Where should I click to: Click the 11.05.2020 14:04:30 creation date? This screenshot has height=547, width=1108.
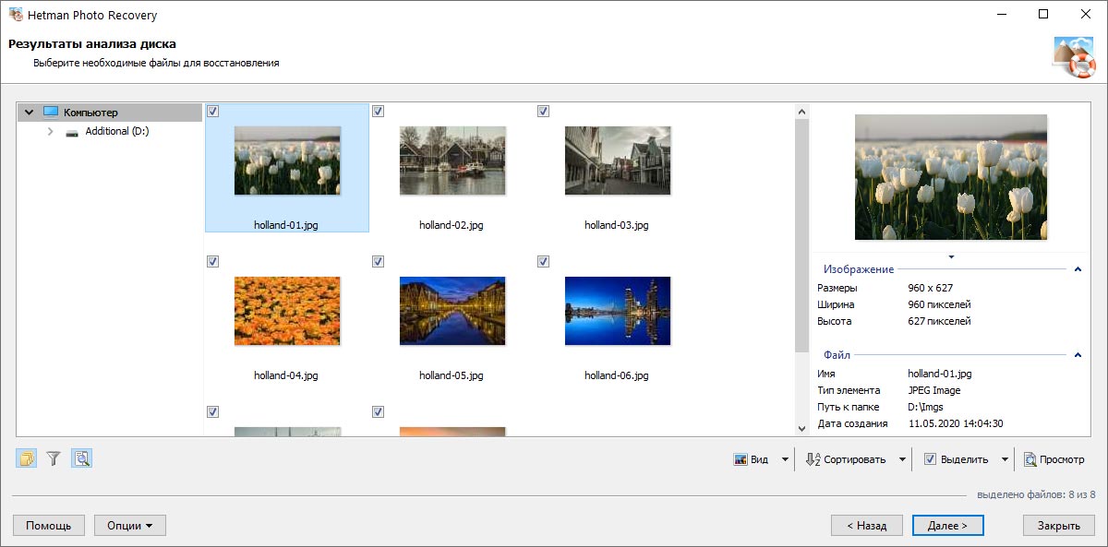[x=956, y=423]
